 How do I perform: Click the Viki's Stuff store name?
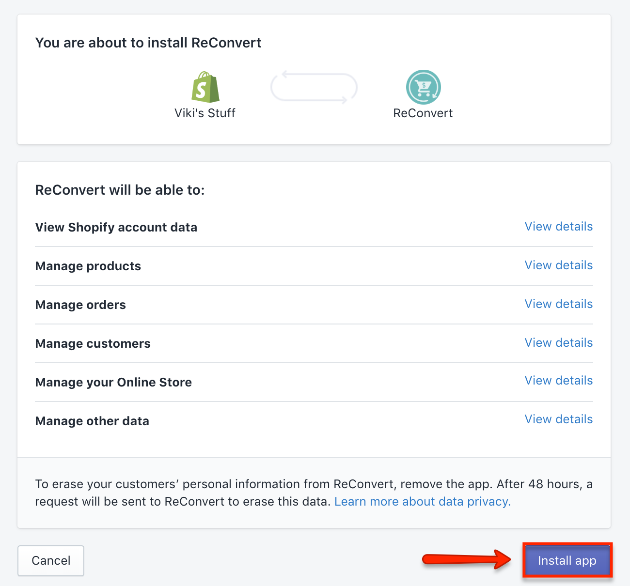[x=205, y=113]
